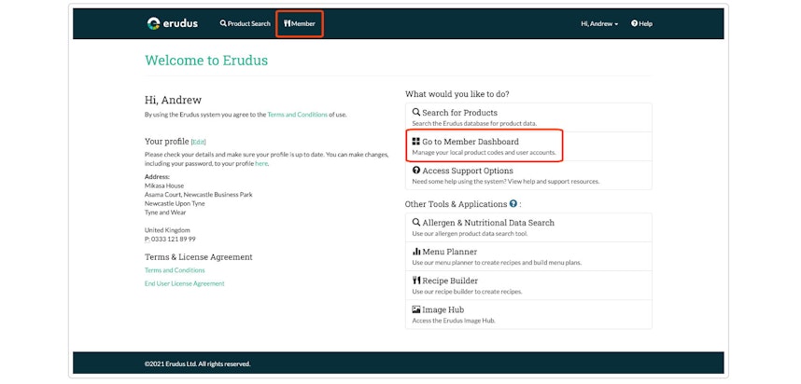Click the Edit link beside Your profile
This screenshot has width=801, height=384.
click(x=198, y=143)
